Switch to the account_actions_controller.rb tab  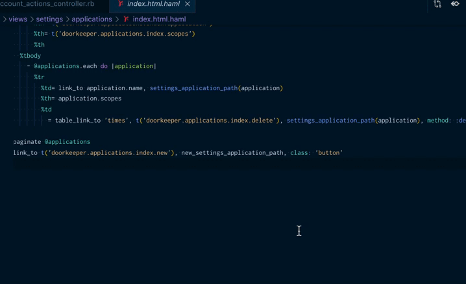(x=47, y=4)
